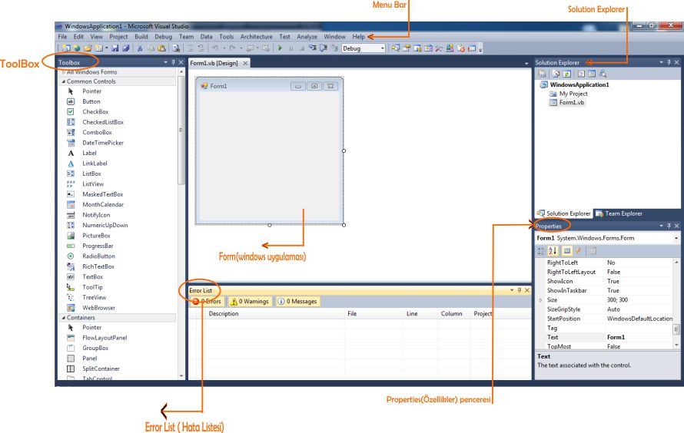Image resolution: width=684 pixels, height=433 pixels.
Task: Show properties with Categorized icon
Action: 541,250
